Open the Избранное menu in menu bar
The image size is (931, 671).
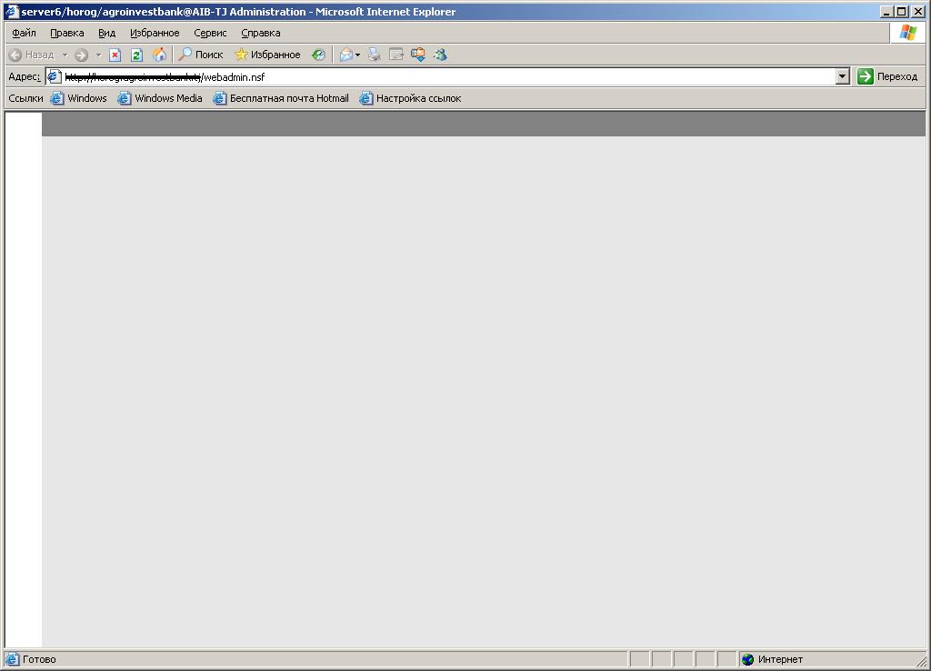pyautogui.click(x=155, y=33)
